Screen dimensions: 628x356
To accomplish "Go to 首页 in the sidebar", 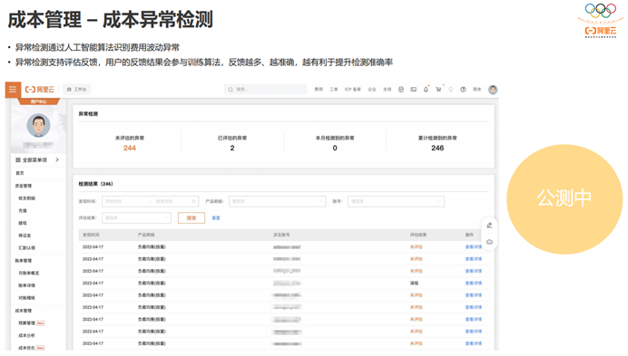I will 20,173.
